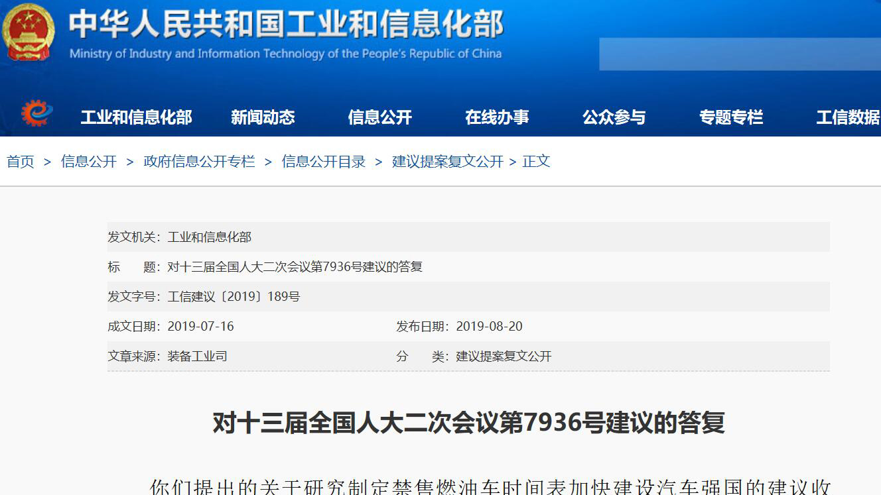Open the 公众参与 navigation menu
The image size is (881, 495).
tap(614, 116)
